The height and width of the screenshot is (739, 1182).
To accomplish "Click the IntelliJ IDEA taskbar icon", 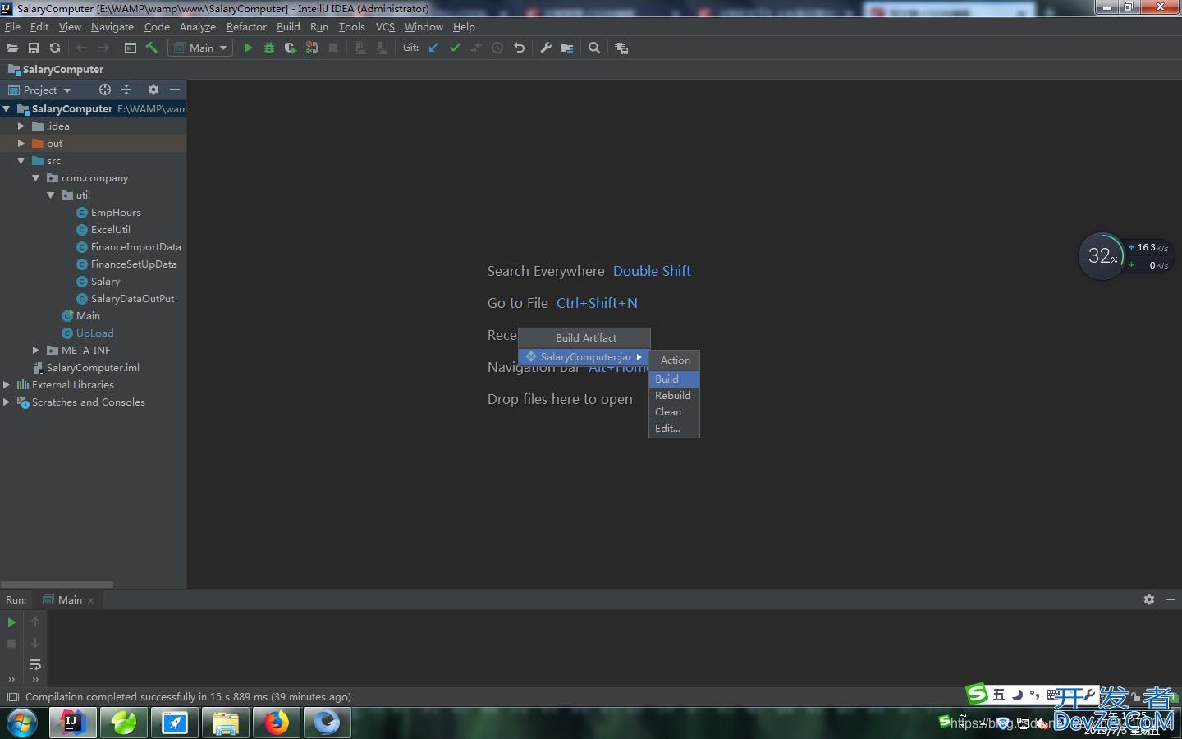I will coord(73,723).
